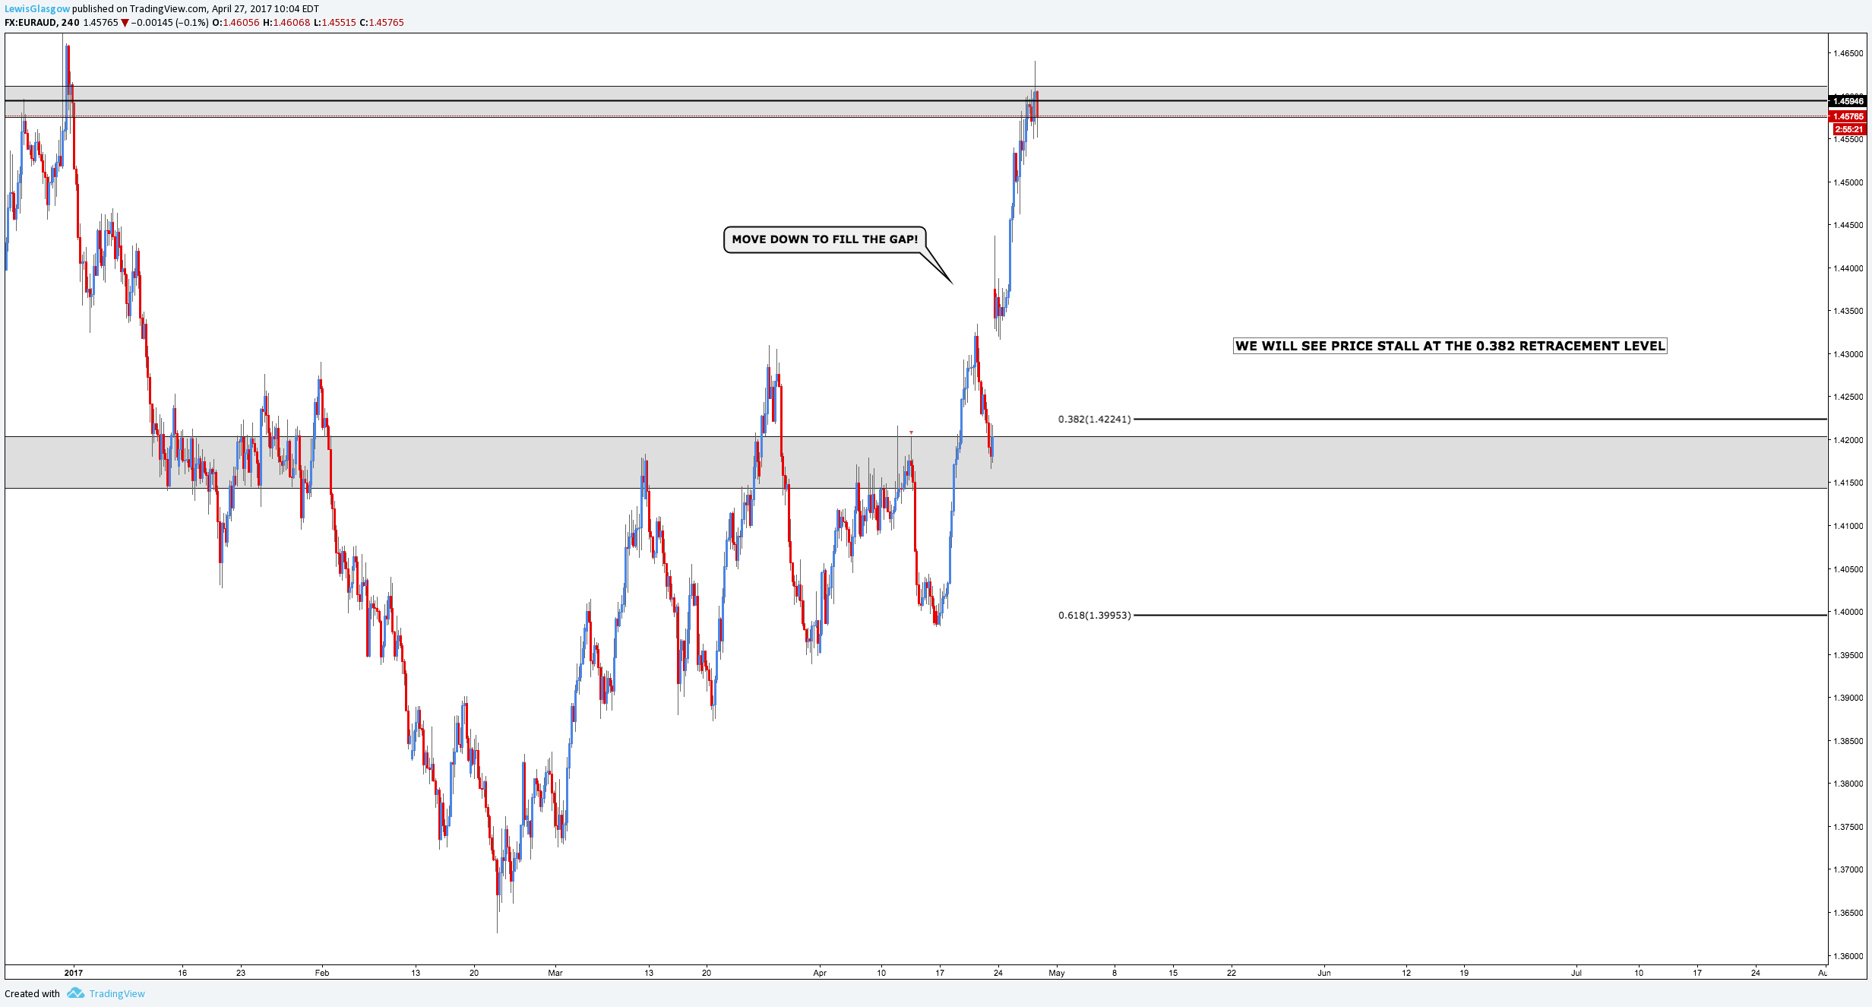Click the Apr date axis label
The height and width of the screenshot is (1007, 1872).
click(x=820, y=973)
